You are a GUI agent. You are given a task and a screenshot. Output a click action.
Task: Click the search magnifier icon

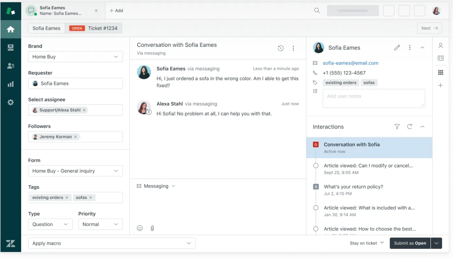click(x=317, y=11)
